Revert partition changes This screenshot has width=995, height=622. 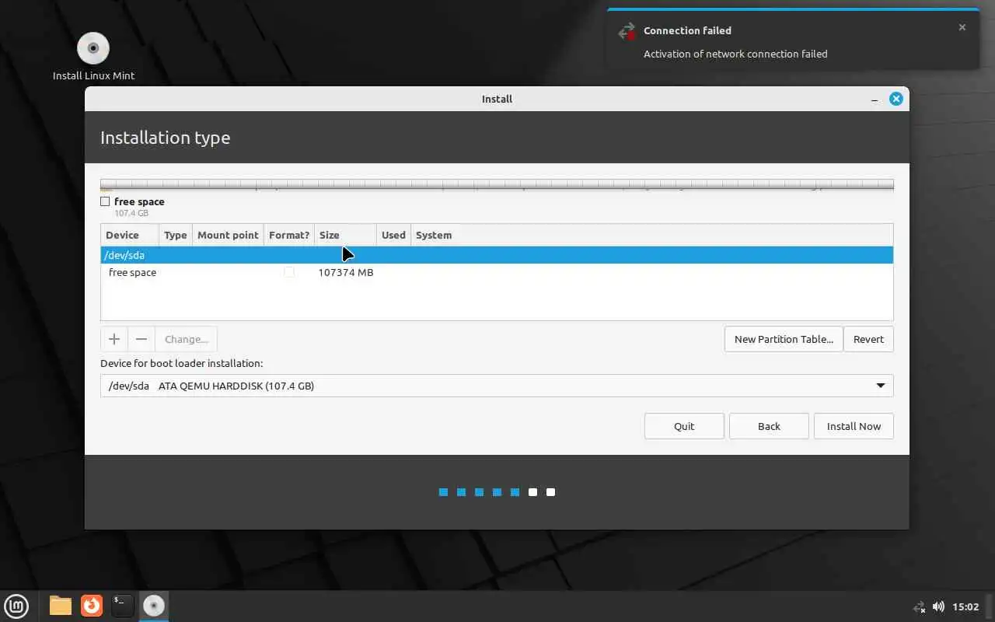pos(868,339)
